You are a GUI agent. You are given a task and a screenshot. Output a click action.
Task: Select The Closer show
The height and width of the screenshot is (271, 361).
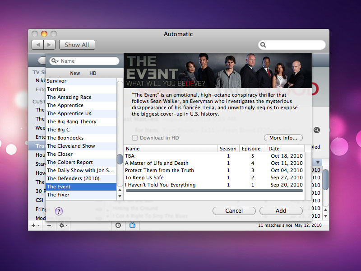coord(81,154)
